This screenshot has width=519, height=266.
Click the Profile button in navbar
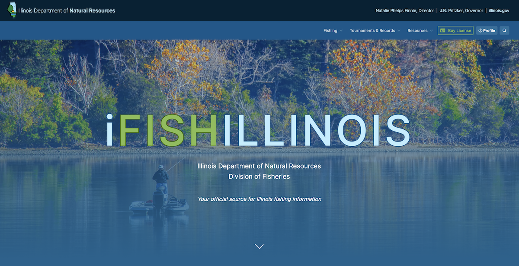coord(487,30)
